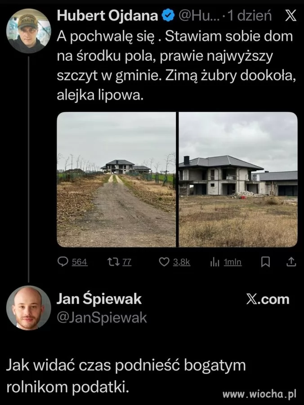Viewport: 304px width, 405px height.
Task: Open the right photo of house
Action: tap(238, 180)
